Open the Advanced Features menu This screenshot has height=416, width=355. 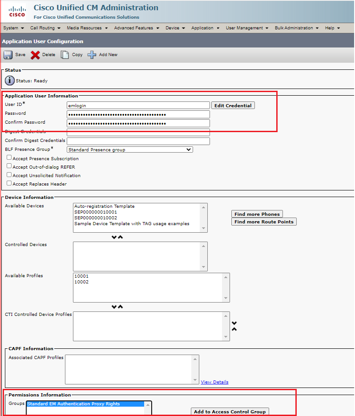pyautogui.click(x=137, y=28)
